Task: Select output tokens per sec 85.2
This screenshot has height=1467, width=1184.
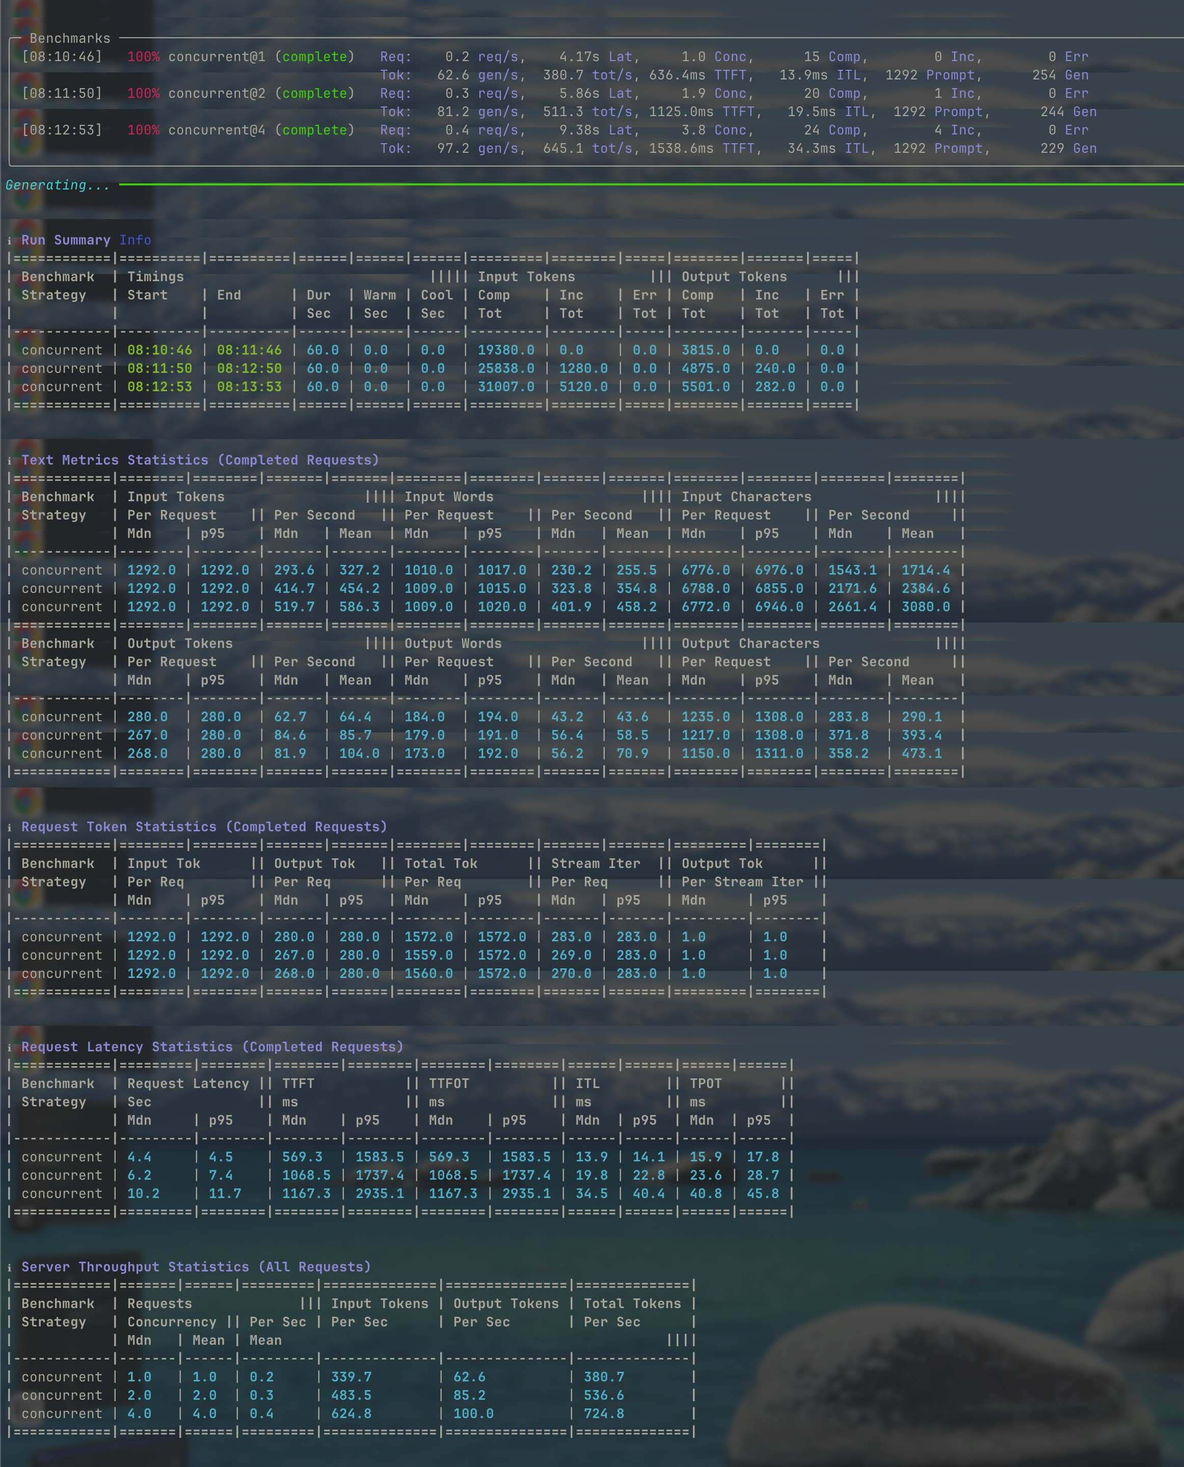Action: pyautogui.click(x=469, y=1395)
